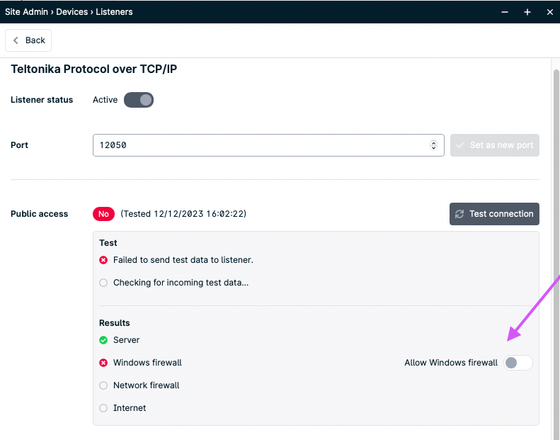Viewport: 560px width, 440px height.
Task: Close the Listeners window
Action: 550,12
